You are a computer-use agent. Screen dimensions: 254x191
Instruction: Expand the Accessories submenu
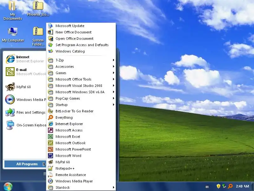point(81,67)
